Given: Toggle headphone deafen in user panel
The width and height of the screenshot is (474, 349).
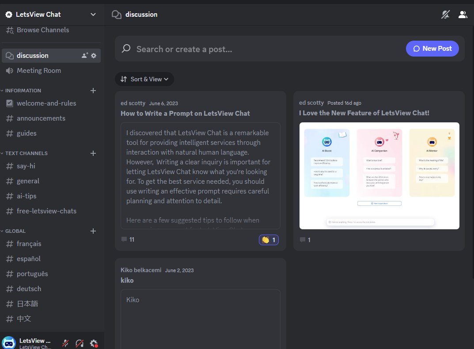Looking at the screenshot, I should coord(80,343).
